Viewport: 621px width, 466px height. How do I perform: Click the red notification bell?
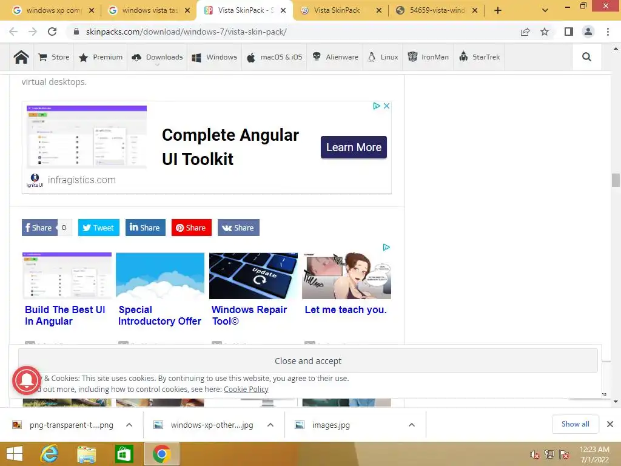point(27,380)
